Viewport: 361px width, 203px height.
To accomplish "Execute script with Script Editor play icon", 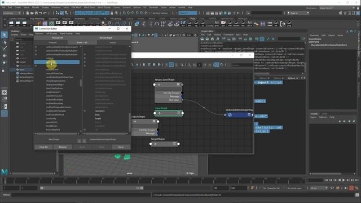I will point(273,39).
